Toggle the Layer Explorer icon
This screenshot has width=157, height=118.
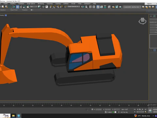click(94, 7)
